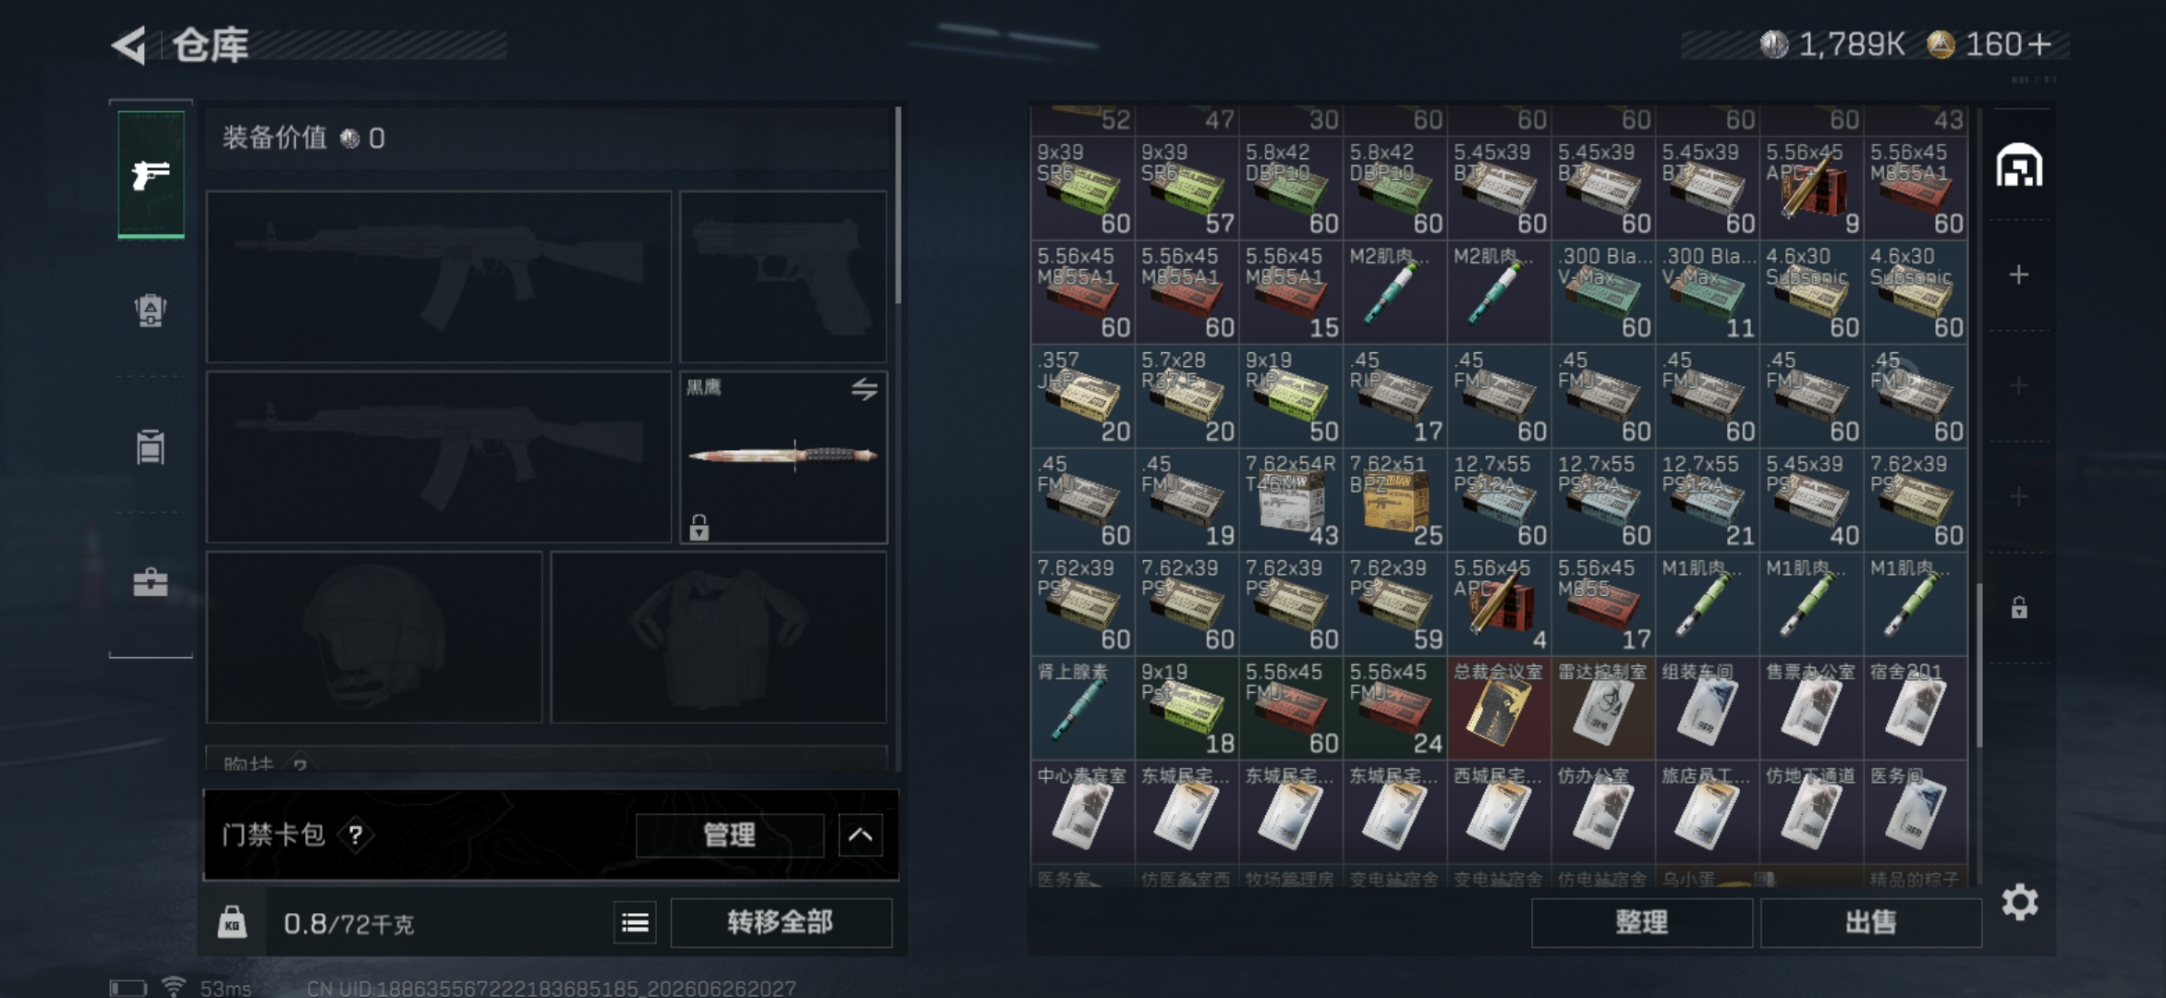Open the list view icon near weight
2166x998 pixels.
tap(635, 922)
